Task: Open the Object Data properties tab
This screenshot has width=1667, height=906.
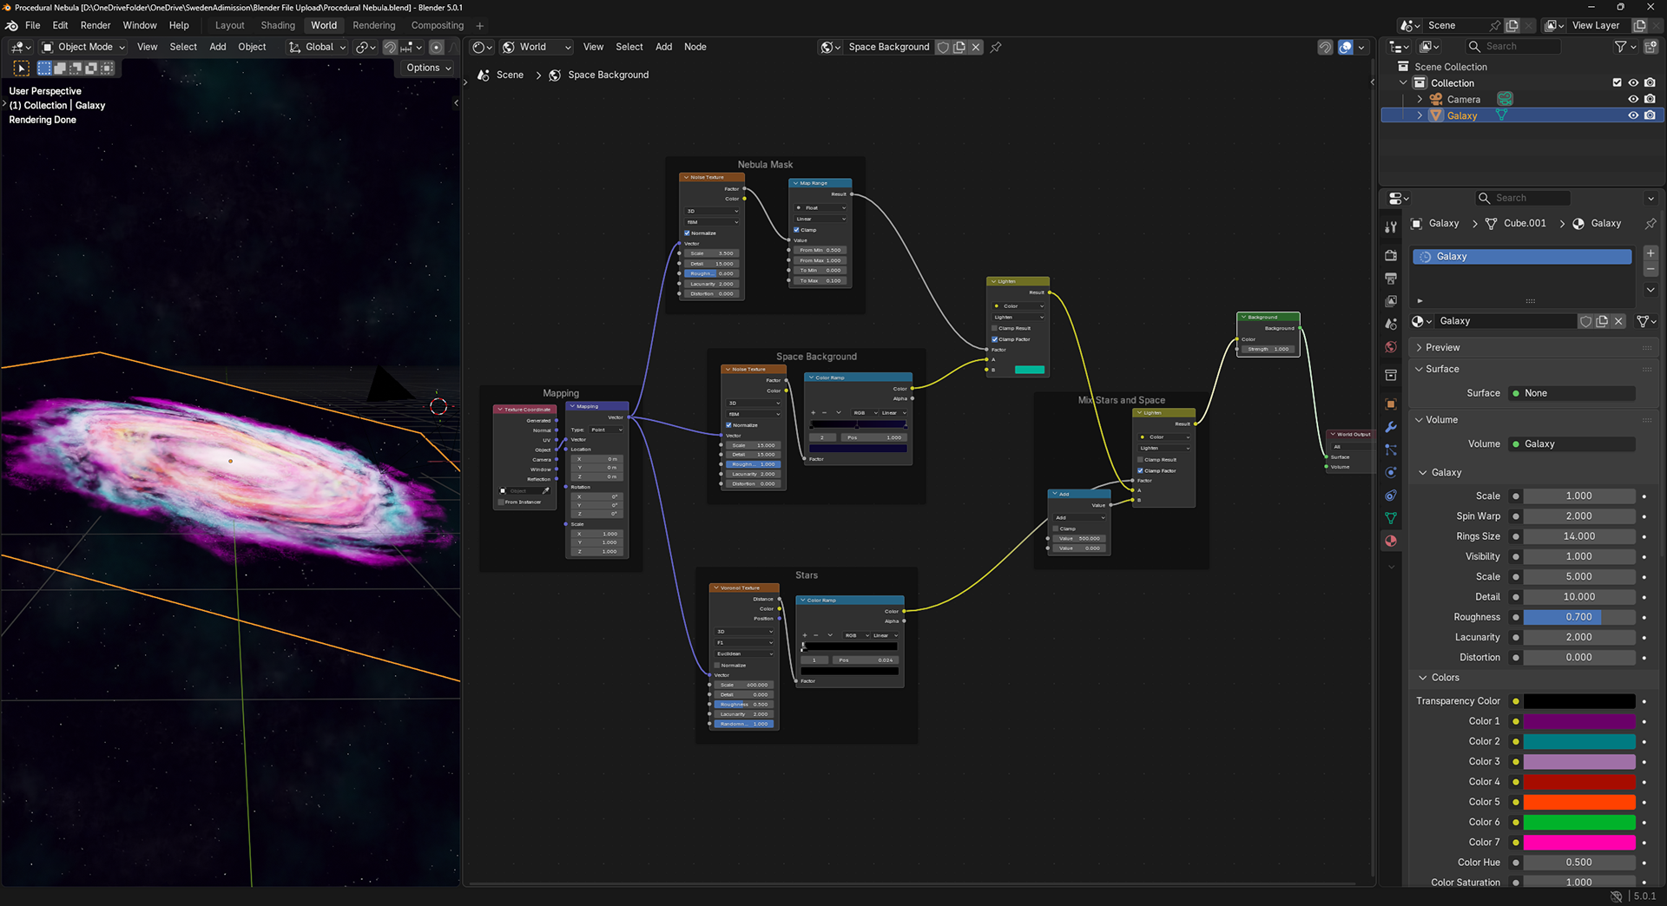Action: coord(1391,517)
